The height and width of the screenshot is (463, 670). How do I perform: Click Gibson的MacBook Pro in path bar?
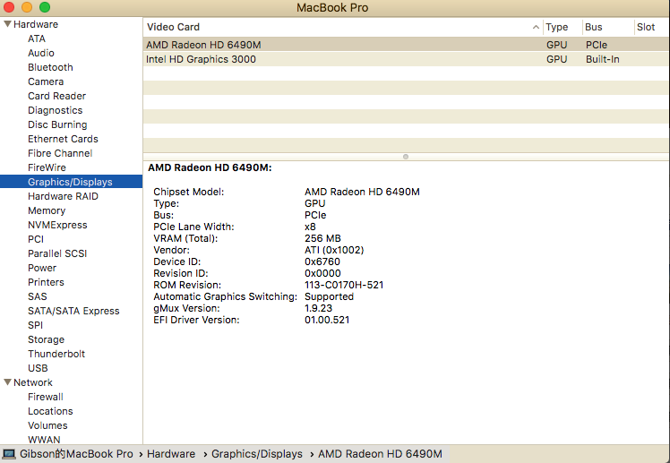click(x=76, y=454)
